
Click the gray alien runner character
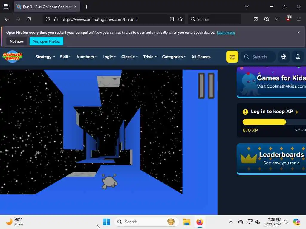109,182
